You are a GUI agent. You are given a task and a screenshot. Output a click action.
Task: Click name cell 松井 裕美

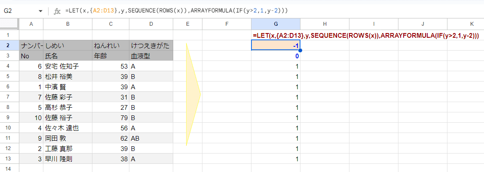[67, 76]
